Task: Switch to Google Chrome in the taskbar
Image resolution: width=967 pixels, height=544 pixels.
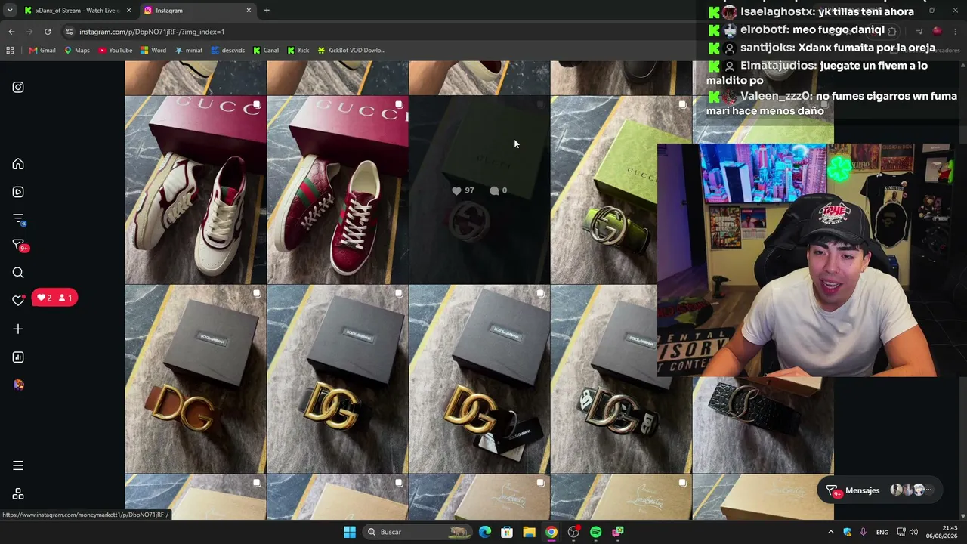Action: point(551,532)
